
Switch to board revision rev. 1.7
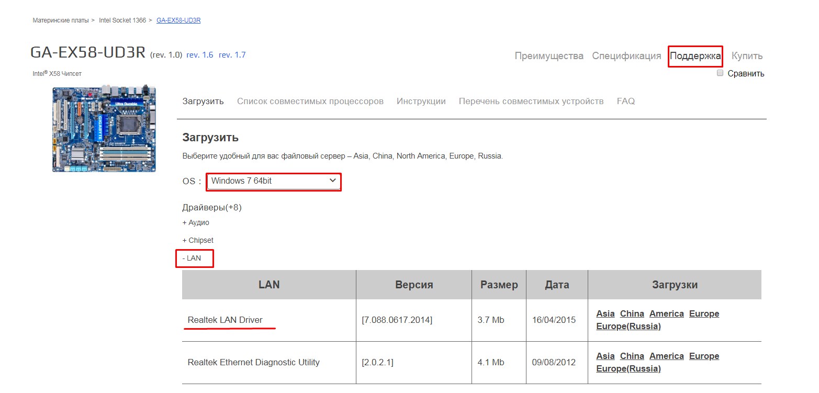[x=232, y=54]
